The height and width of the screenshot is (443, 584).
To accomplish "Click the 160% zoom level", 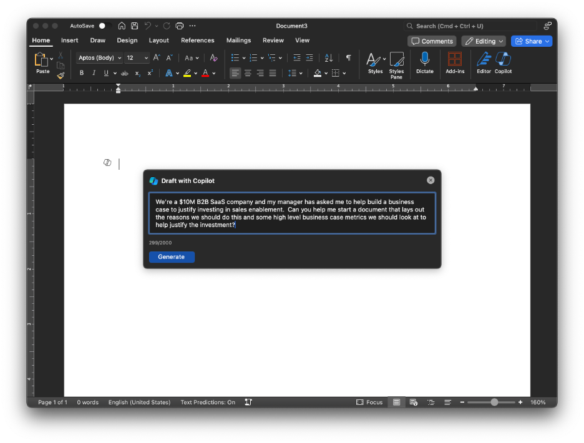I will click(x=538, y=402).
